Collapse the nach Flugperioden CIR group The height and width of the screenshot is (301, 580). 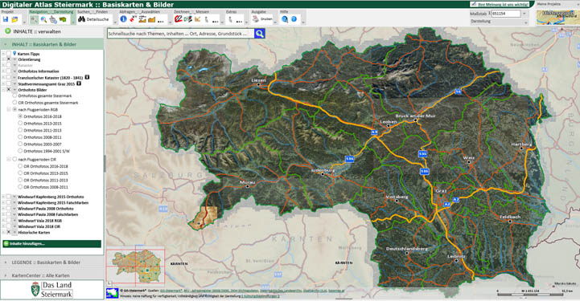pos(9,160)
